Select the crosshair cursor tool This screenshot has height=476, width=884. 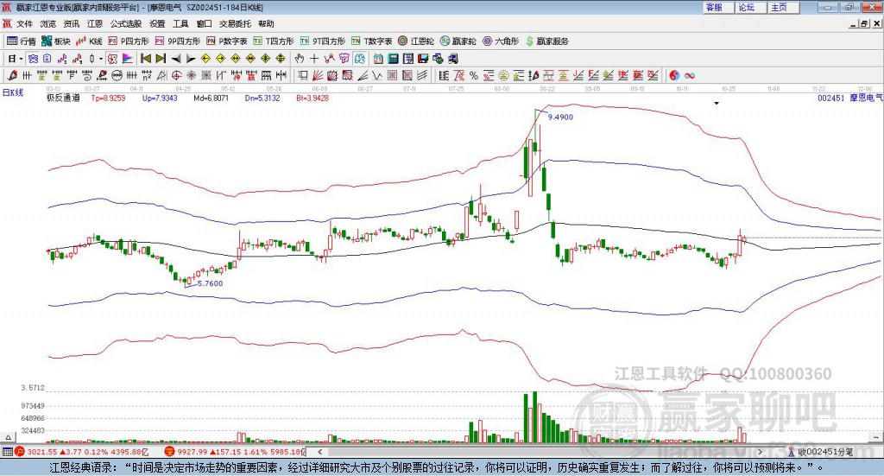[314, 59]
